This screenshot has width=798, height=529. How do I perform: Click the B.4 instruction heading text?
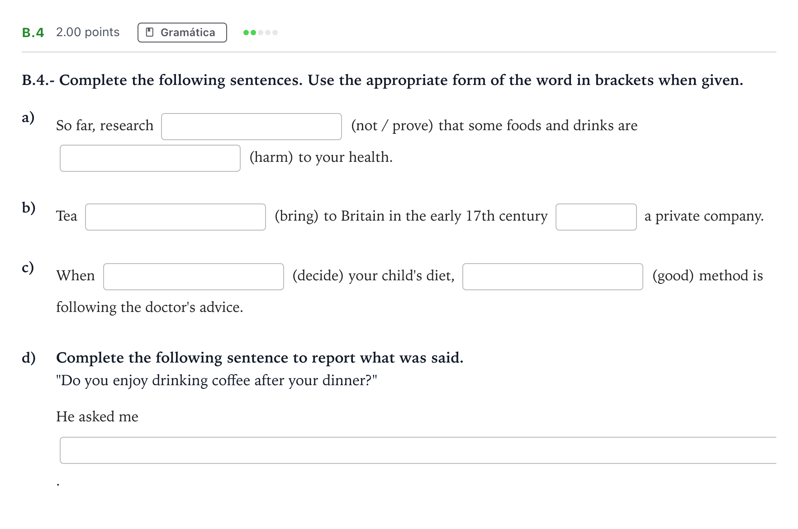[382, 80]
